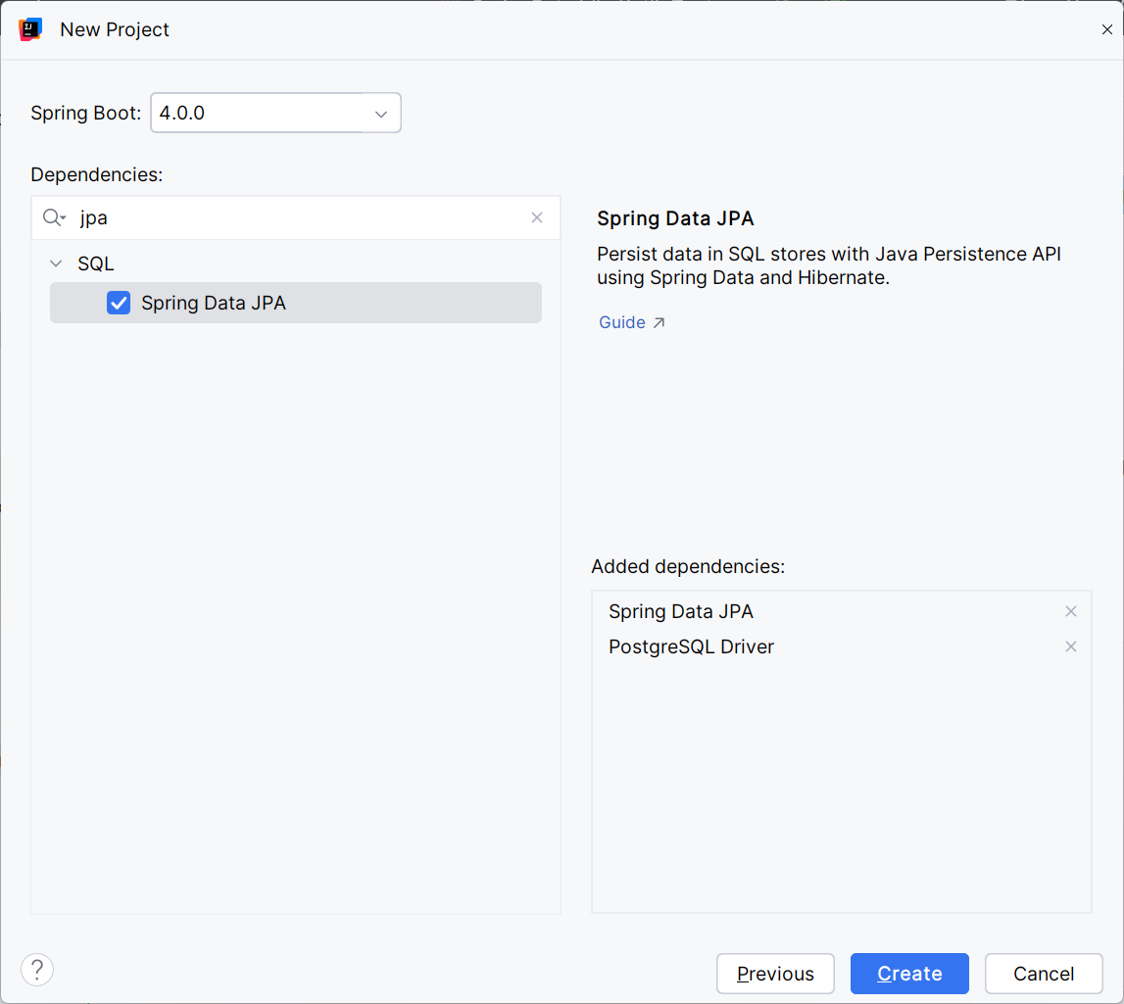1124x1004 pixels.
Task: Click the SQL category label
Action: 96,264
